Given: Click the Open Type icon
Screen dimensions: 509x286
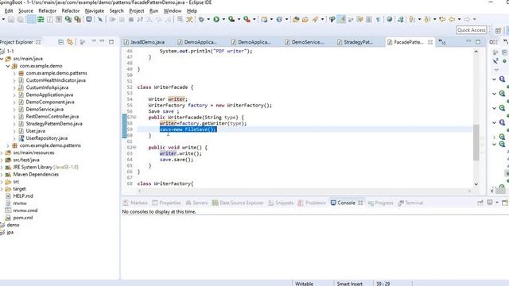Looking at the screenshot, I should (x=296, y=20).
